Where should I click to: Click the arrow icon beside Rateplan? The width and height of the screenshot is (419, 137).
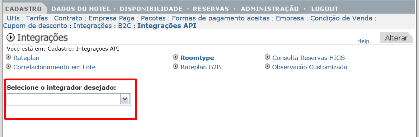(x=9, y=57)
